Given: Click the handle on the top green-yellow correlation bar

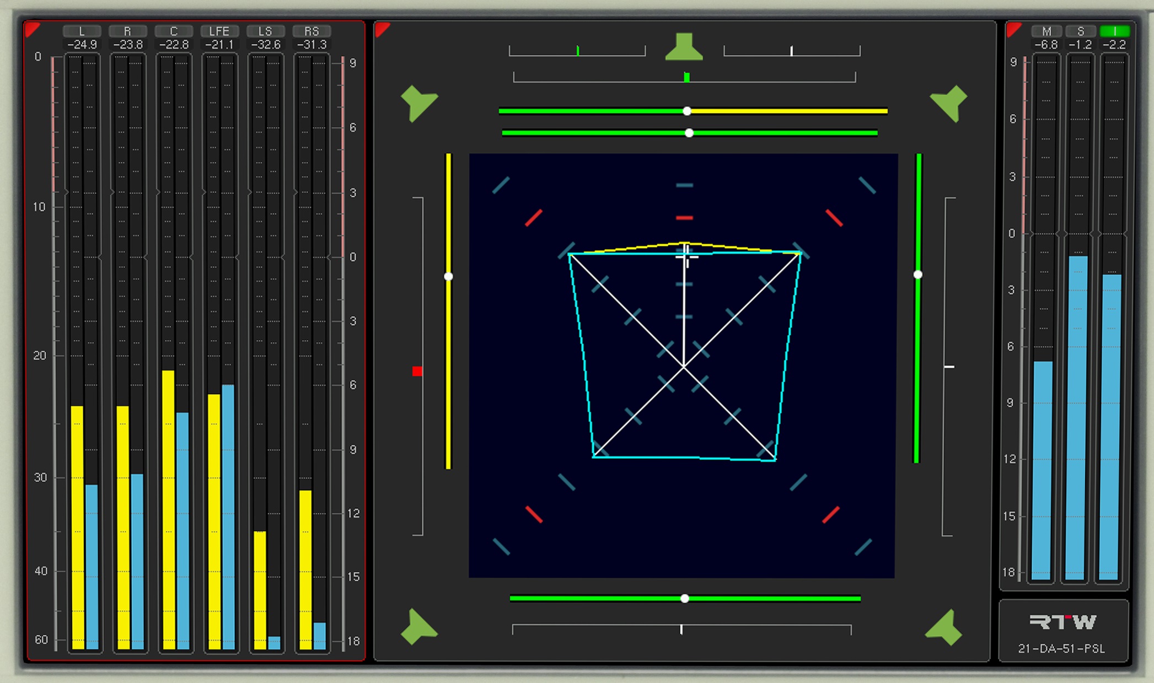Looking at the screenshot, I should pos(687,111).
